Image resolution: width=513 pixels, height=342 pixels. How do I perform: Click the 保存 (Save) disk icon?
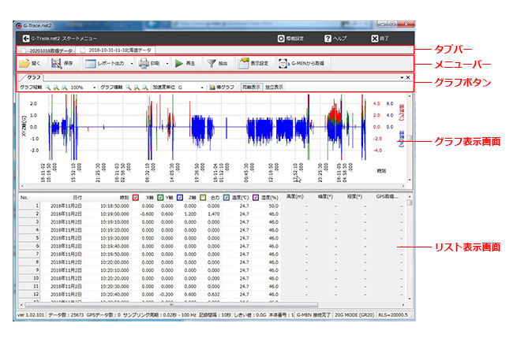57,63
